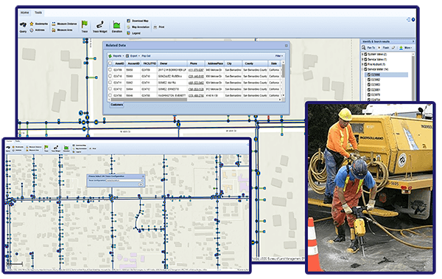Click the Pop Out button
This screenshot has width=442, height=279.
(146, 56)
